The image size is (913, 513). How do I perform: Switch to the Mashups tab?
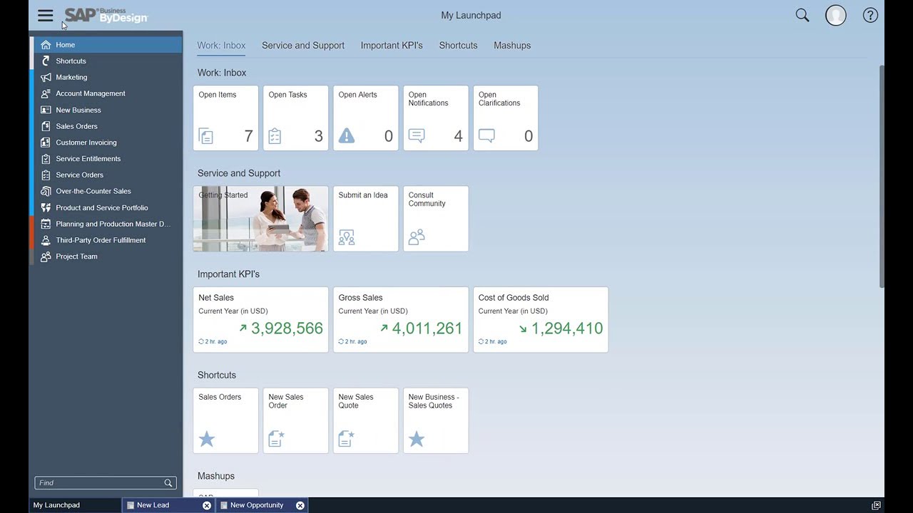point(512,46)
